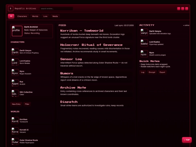
Task: Open Korrath IX world thumbnail
Action: (15, 131)
